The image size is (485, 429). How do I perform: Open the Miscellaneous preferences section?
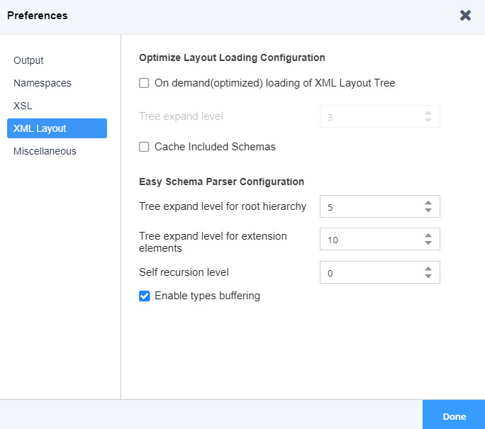(x=45, y=151)
